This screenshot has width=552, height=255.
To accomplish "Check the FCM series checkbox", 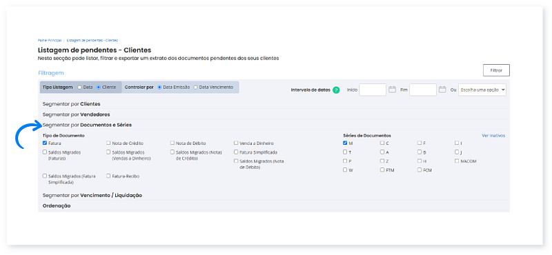I will coord(420,170).
